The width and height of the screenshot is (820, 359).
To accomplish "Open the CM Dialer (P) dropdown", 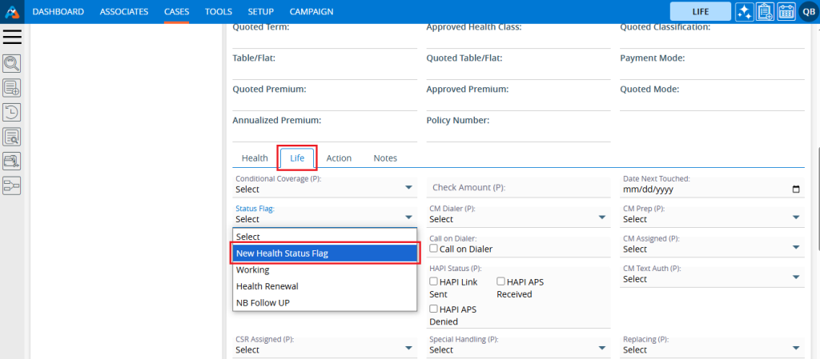I will (x=517, y=218).
